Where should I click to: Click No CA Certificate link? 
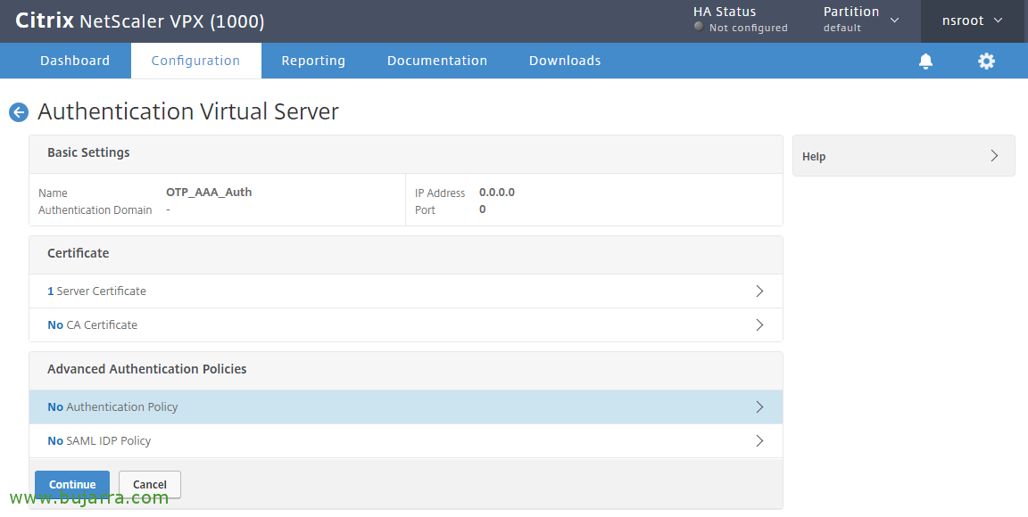[x=93, y=325]
